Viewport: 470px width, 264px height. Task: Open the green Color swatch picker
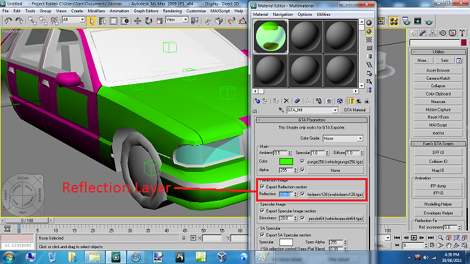[286, 162]
